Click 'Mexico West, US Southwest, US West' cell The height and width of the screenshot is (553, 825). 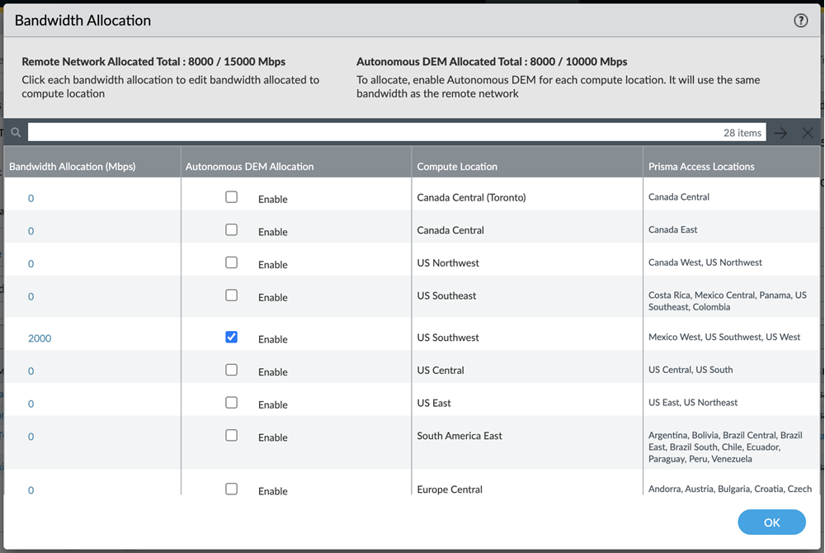pyautogui.click(x=724, y=337)
